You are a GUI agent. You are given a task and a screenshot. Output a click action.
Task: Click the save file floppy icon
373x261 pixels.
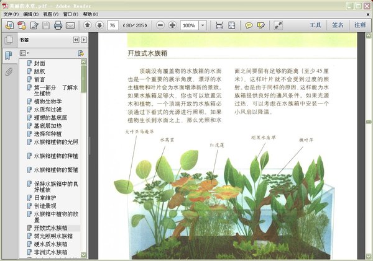click(46, 25)
